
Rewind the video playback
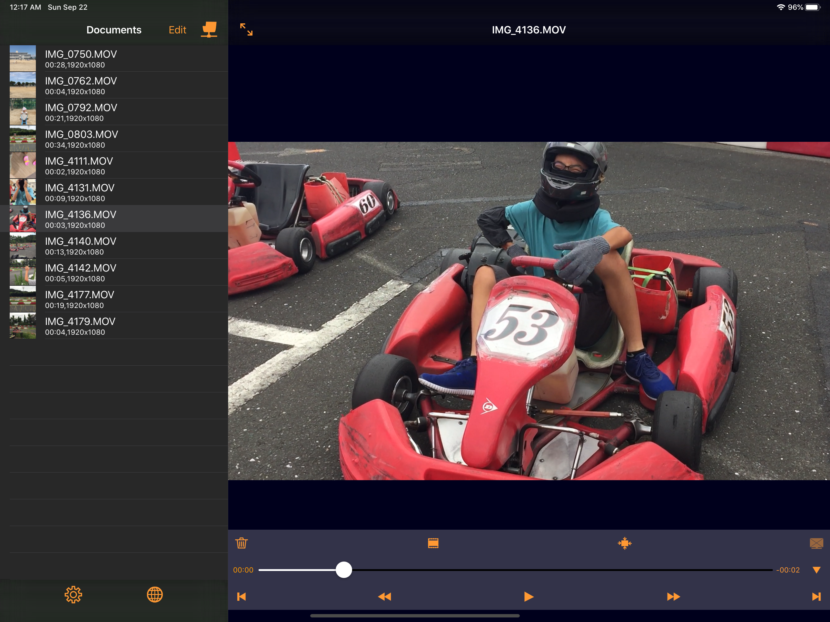click(x=385, y=596)
